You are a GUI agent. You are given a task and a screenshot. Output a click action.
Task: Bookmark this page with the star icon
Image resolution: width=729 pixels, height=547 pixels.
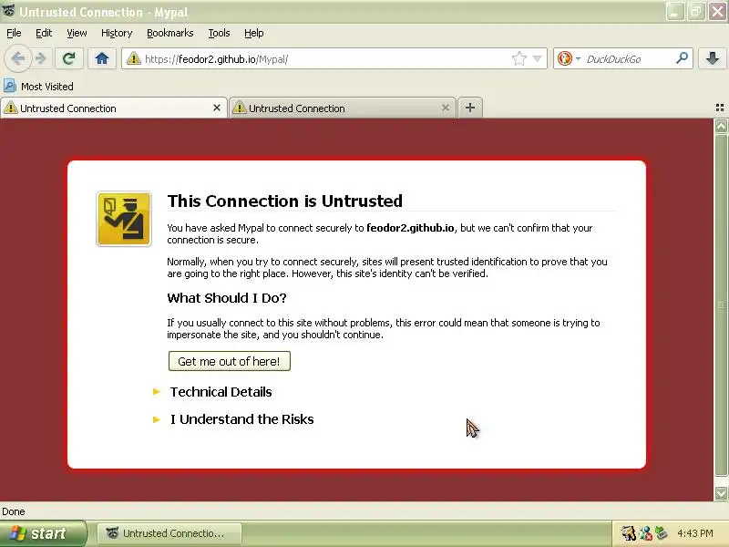pyautogui.click(x=519, y=58)
